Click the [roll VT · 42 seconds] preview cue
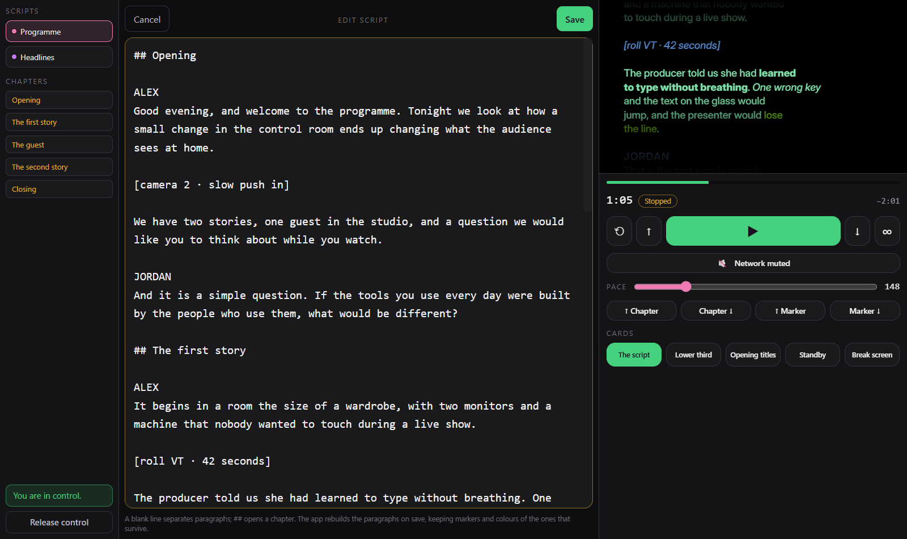 (672, 45)
